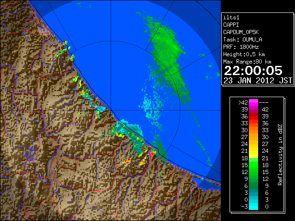Viewport: 295px width, 221px height.
Task: Click the Task: OUMU_A text
Action: tap(242, 40)
